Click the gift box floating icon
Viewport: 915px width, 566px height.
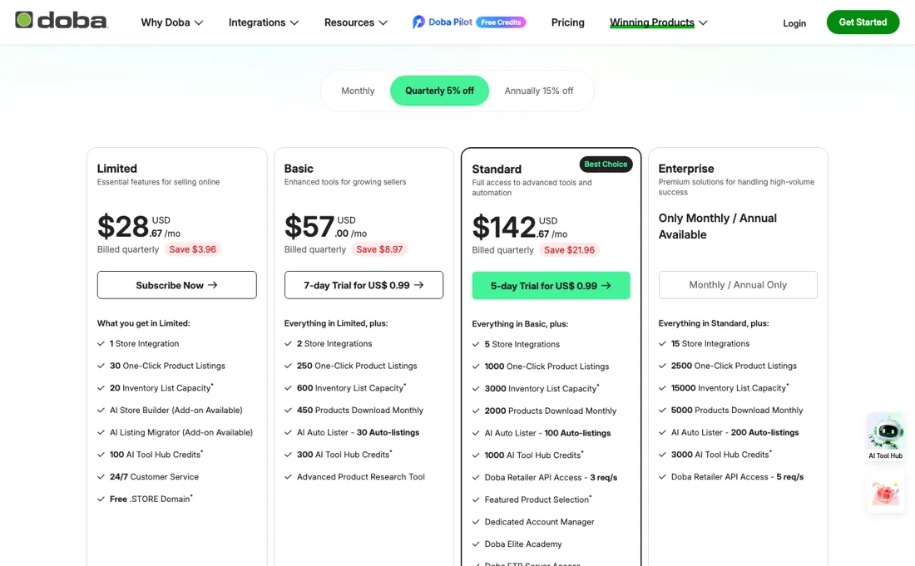tap(885, 493)
